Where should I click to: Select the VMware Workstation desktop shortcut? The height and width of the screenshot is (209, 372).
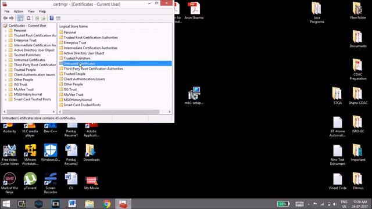30,155
